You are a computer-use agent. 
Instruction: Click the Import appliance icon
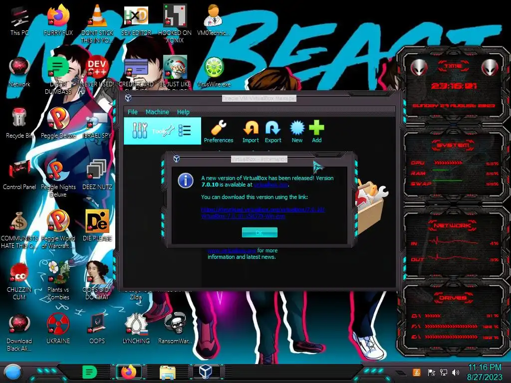pos(251,128)
